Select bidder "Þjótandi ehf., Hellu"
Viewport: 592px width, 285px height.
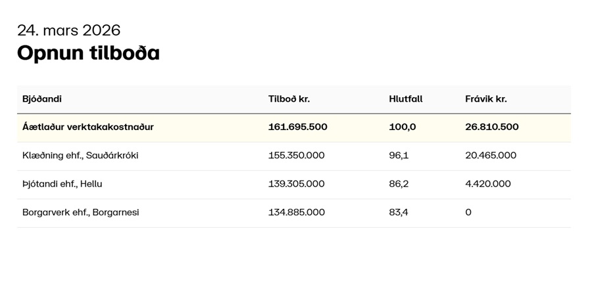[x=62, y=184]
